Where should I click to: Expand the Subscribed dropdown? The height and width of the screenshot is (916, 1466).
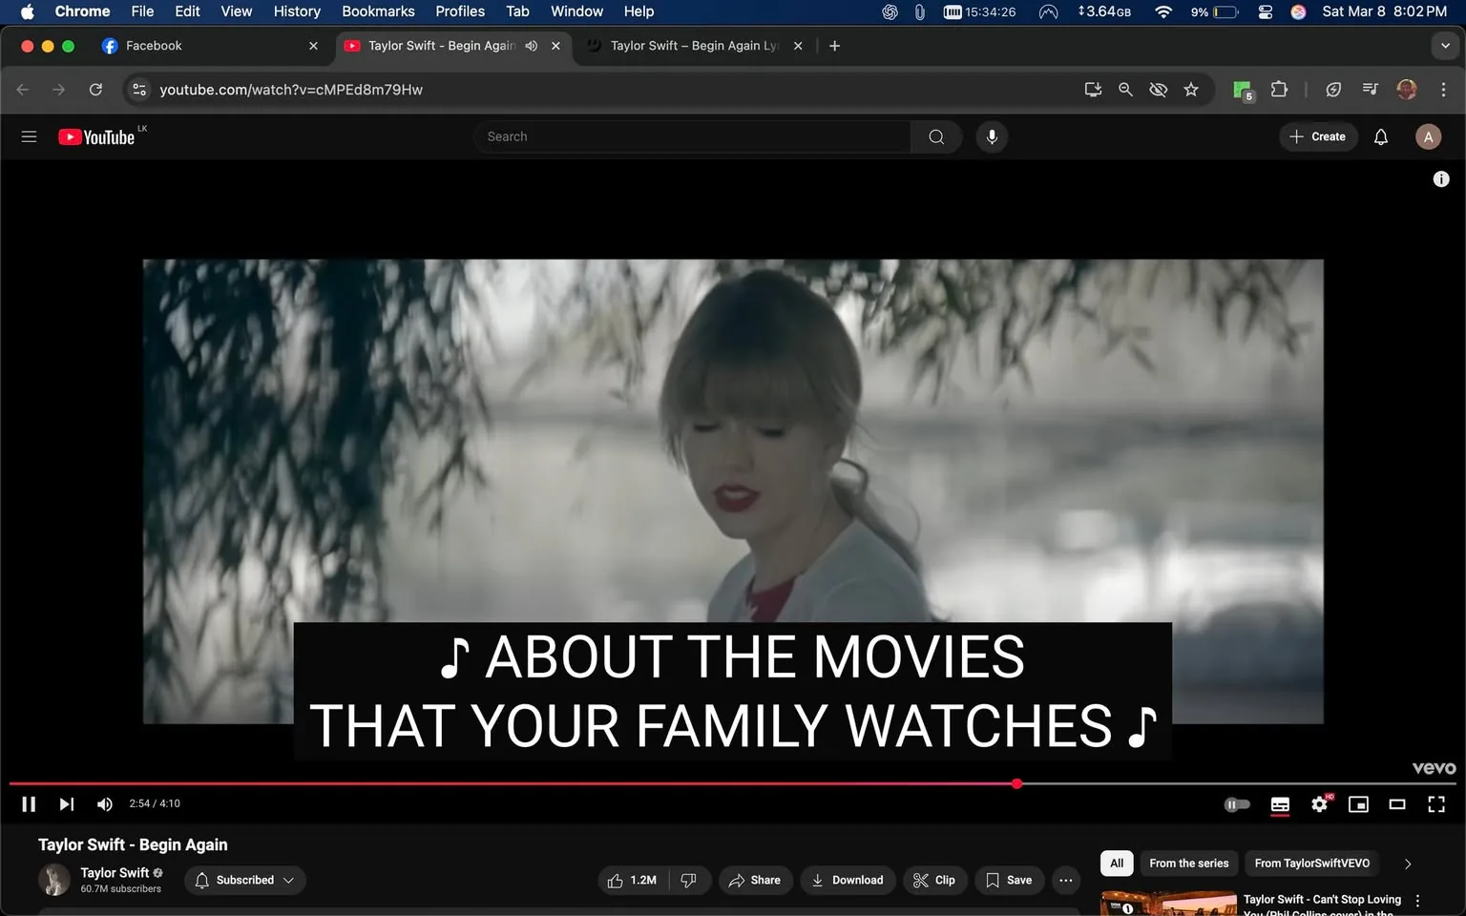244,880
